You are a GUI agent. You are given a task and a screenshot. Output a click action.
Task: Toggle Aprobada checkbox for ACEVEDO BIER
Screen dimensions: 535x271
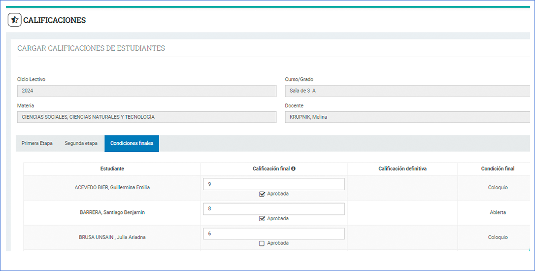(262, 194)
